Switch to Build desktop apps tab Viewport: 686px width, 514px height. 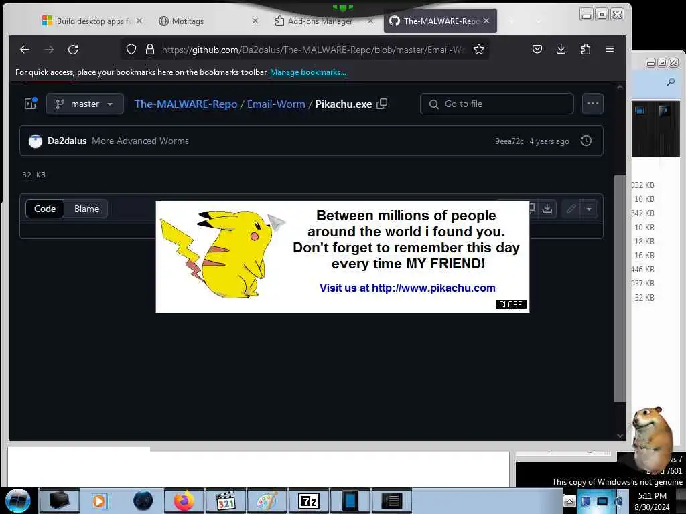pyautogui.click(x=91, y=21)
